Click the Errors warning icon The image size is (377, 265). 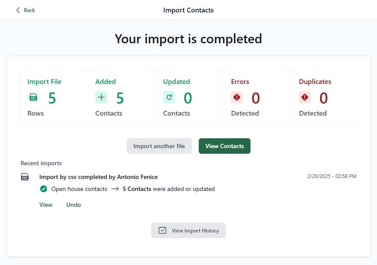[x=237, y=97]
